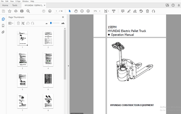Select page 3 thumbnail

22,59
